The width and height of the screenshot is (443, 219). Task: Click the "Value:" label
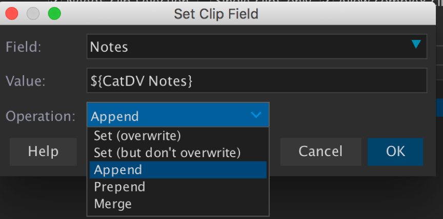pyautogui.click(x=26, y=81)
